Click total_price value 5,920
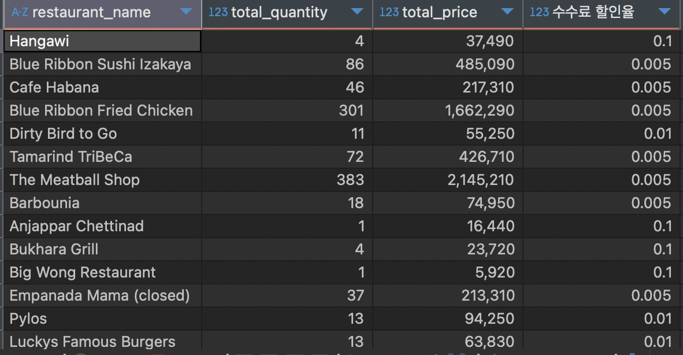Screen dimensions: 683x355 pyautogui.click(x=495, y=273)
